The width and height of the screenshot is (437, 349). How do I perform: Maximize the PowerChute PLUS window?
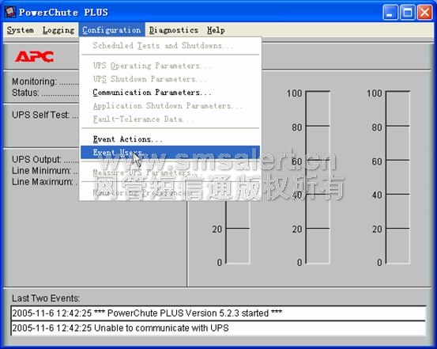(x=408, y=13)
